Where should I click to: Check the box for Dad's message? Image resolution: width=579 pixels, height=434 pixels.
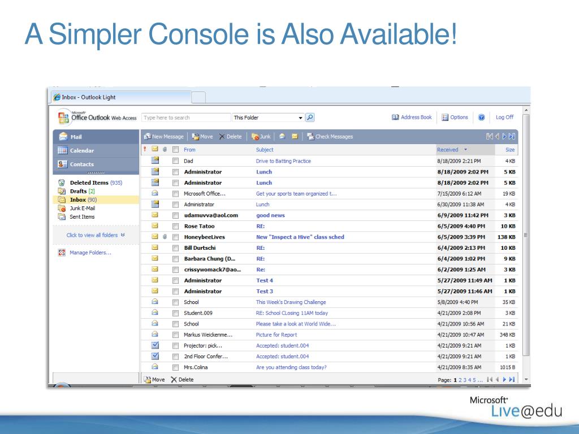(x=175, y=161)
